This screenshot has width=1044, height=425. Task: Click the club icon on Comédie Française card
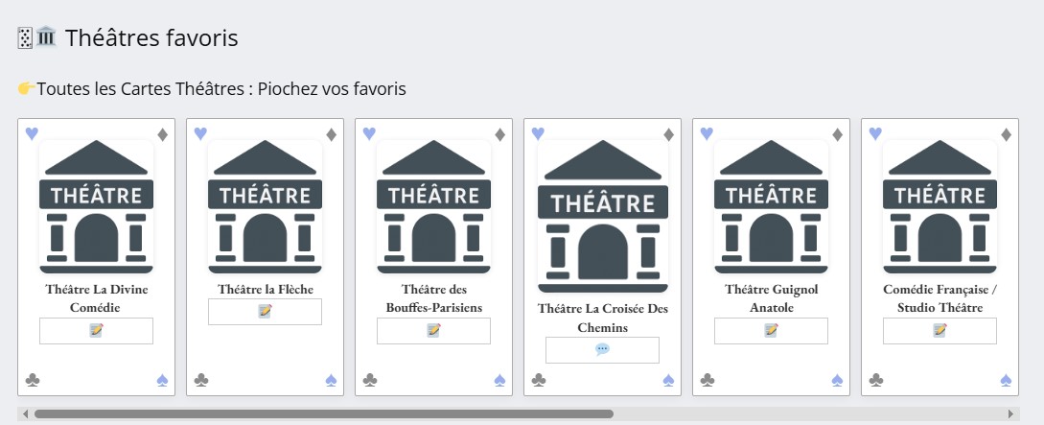point(876,381)
